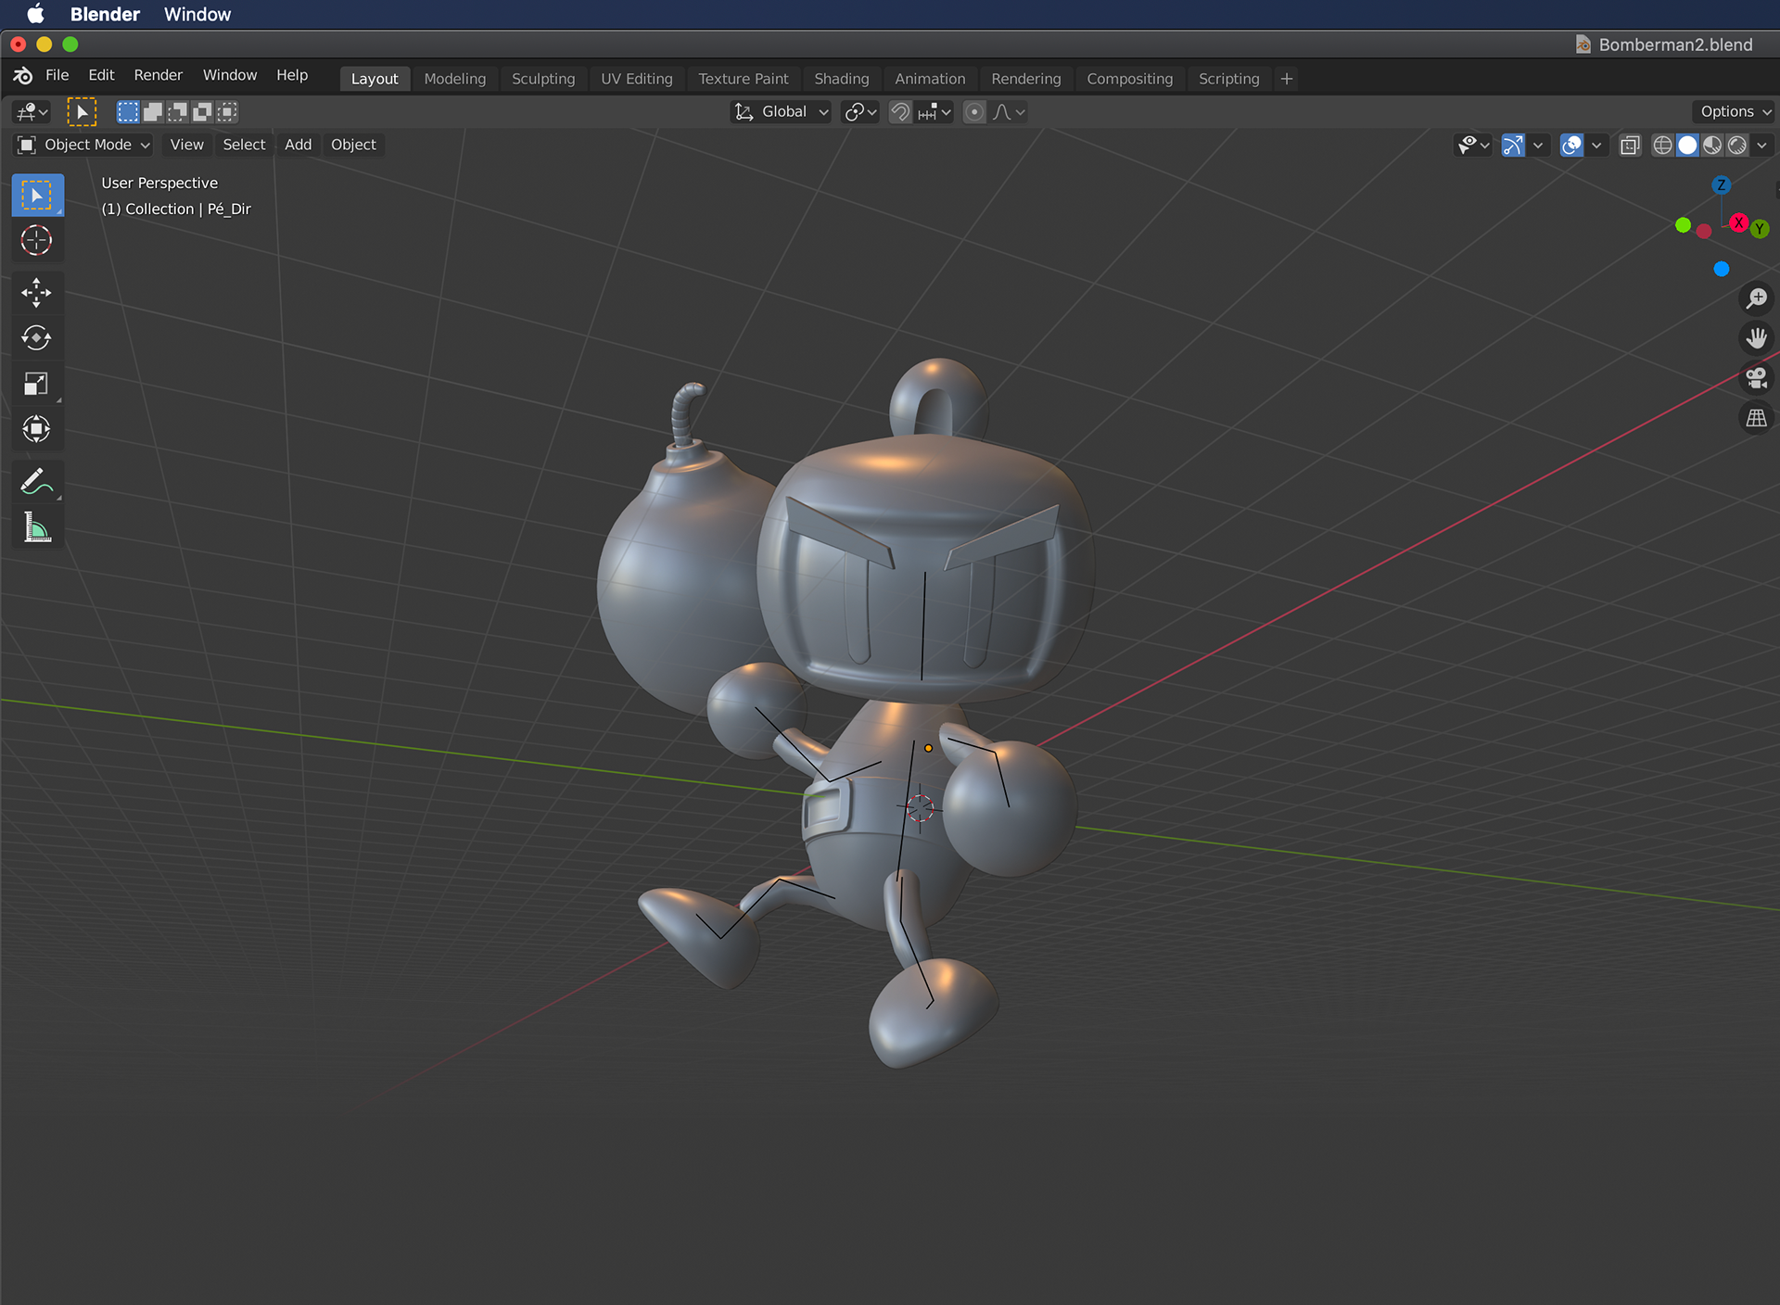Choose the Rotate tool

tap(37, 338)
